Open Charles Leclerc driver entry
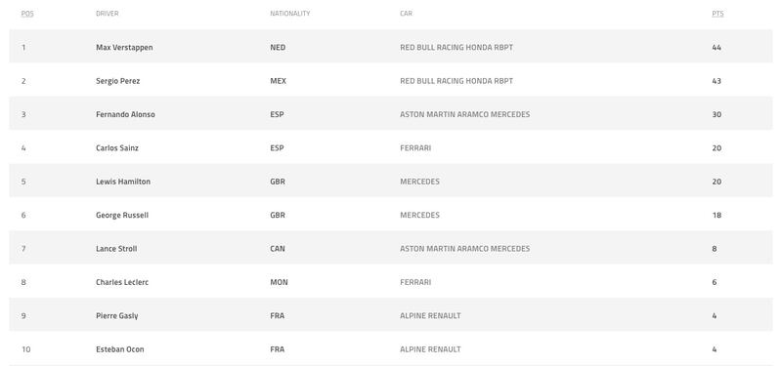782x366 pixels. [x=122, y=282]
